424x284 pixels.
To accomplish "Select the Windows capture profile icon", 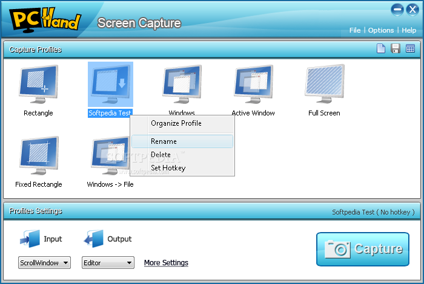I will coord(182,84).
